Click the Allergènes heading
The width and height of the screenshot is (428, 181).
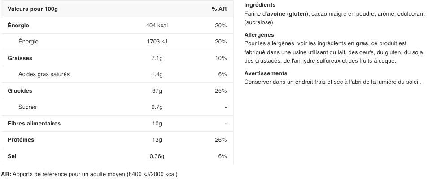click(x=259, y=35)
